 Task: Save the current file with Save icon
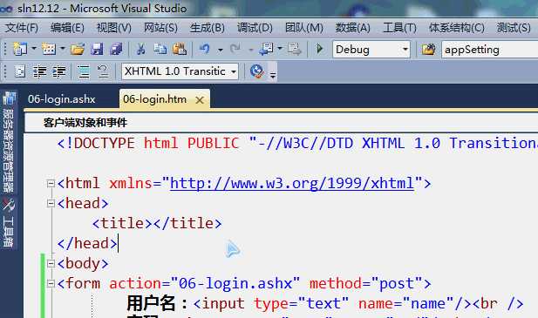click(x=97, y=50)
